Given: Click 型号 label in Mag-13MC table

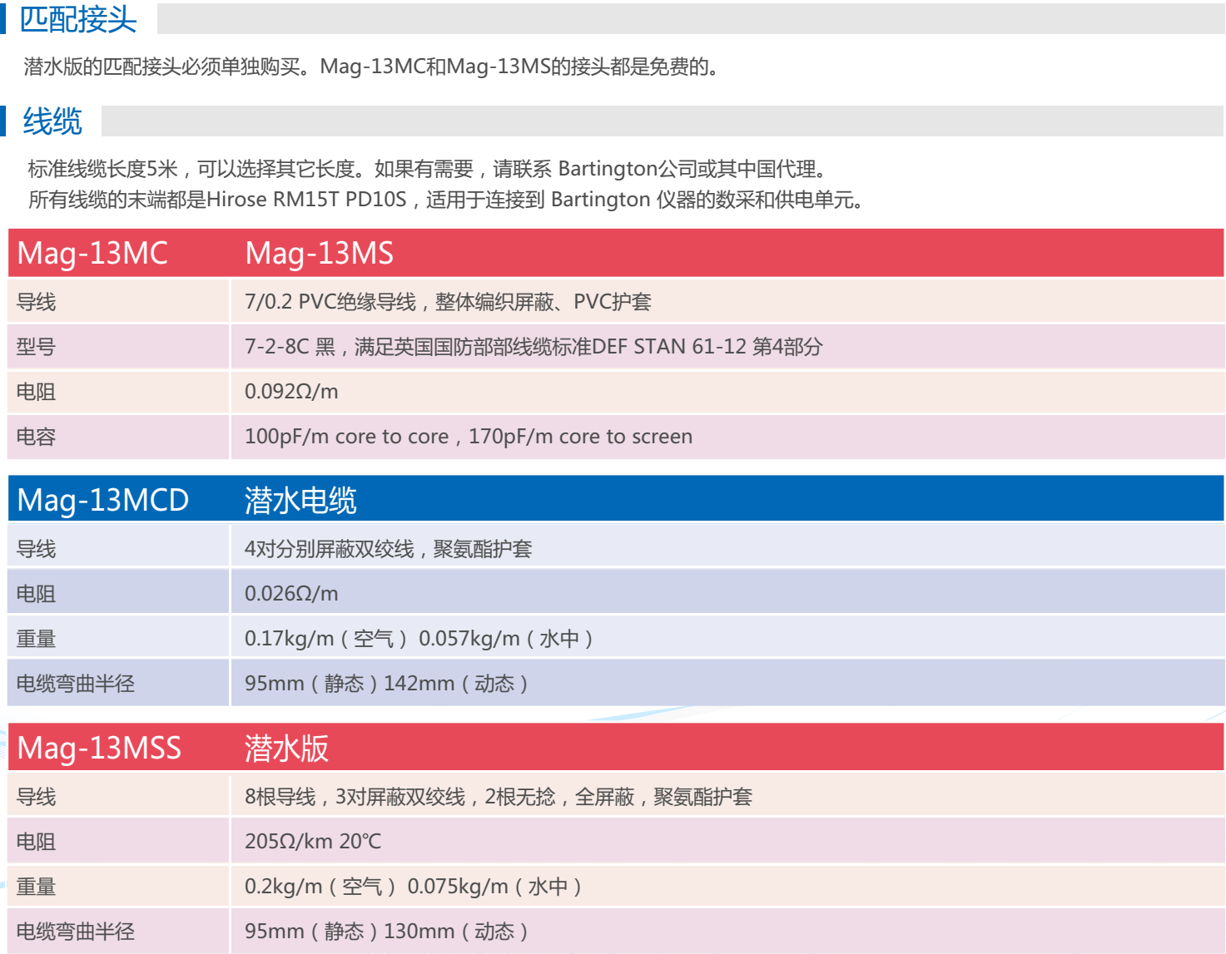Looking at the screenshot, I should pyautogui.click(x=36, y=347).
